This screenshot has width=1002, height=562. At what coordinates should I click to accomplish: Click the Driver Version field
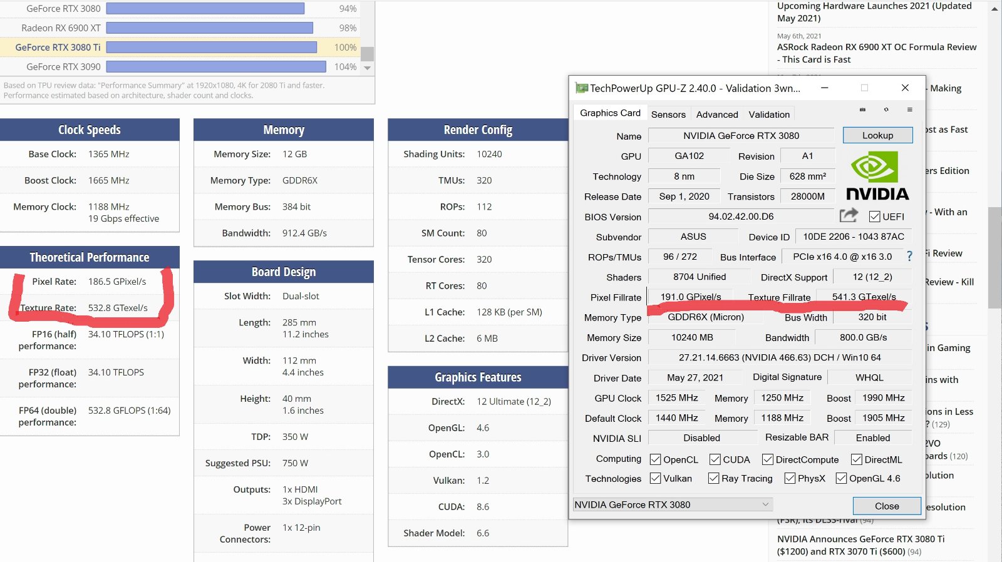780,357
